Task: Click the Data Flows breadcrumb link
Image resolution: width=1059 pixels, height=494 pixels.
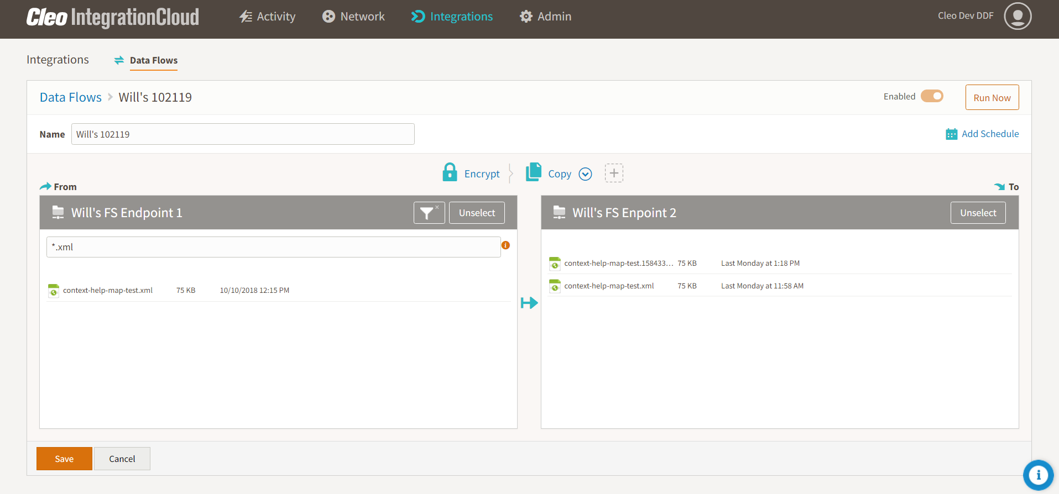Action: pyautogui.click(x=71, y=97)
